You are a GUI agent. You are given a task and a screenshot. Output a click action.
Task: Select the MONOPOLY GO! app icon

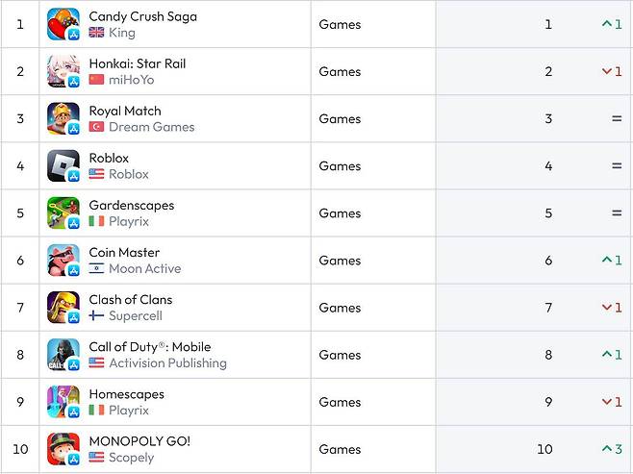pyautogui.click(x=63, y=449)
